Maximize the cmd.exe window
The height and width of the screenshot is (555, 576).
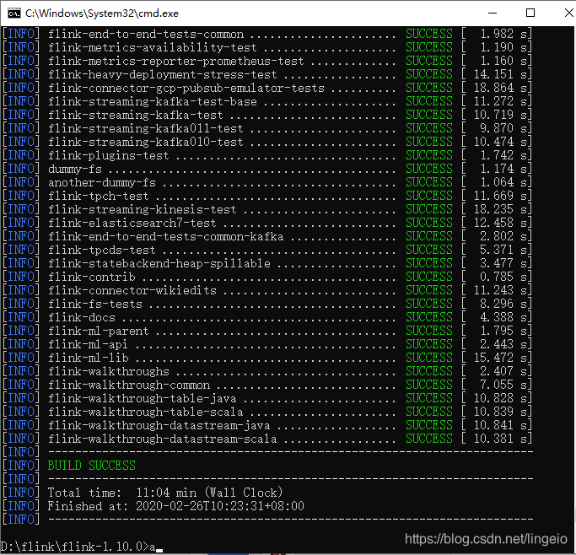(530, 13)
